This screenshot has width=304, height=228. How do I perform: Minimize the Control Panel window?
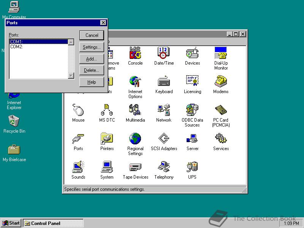[x=230, y=34]
